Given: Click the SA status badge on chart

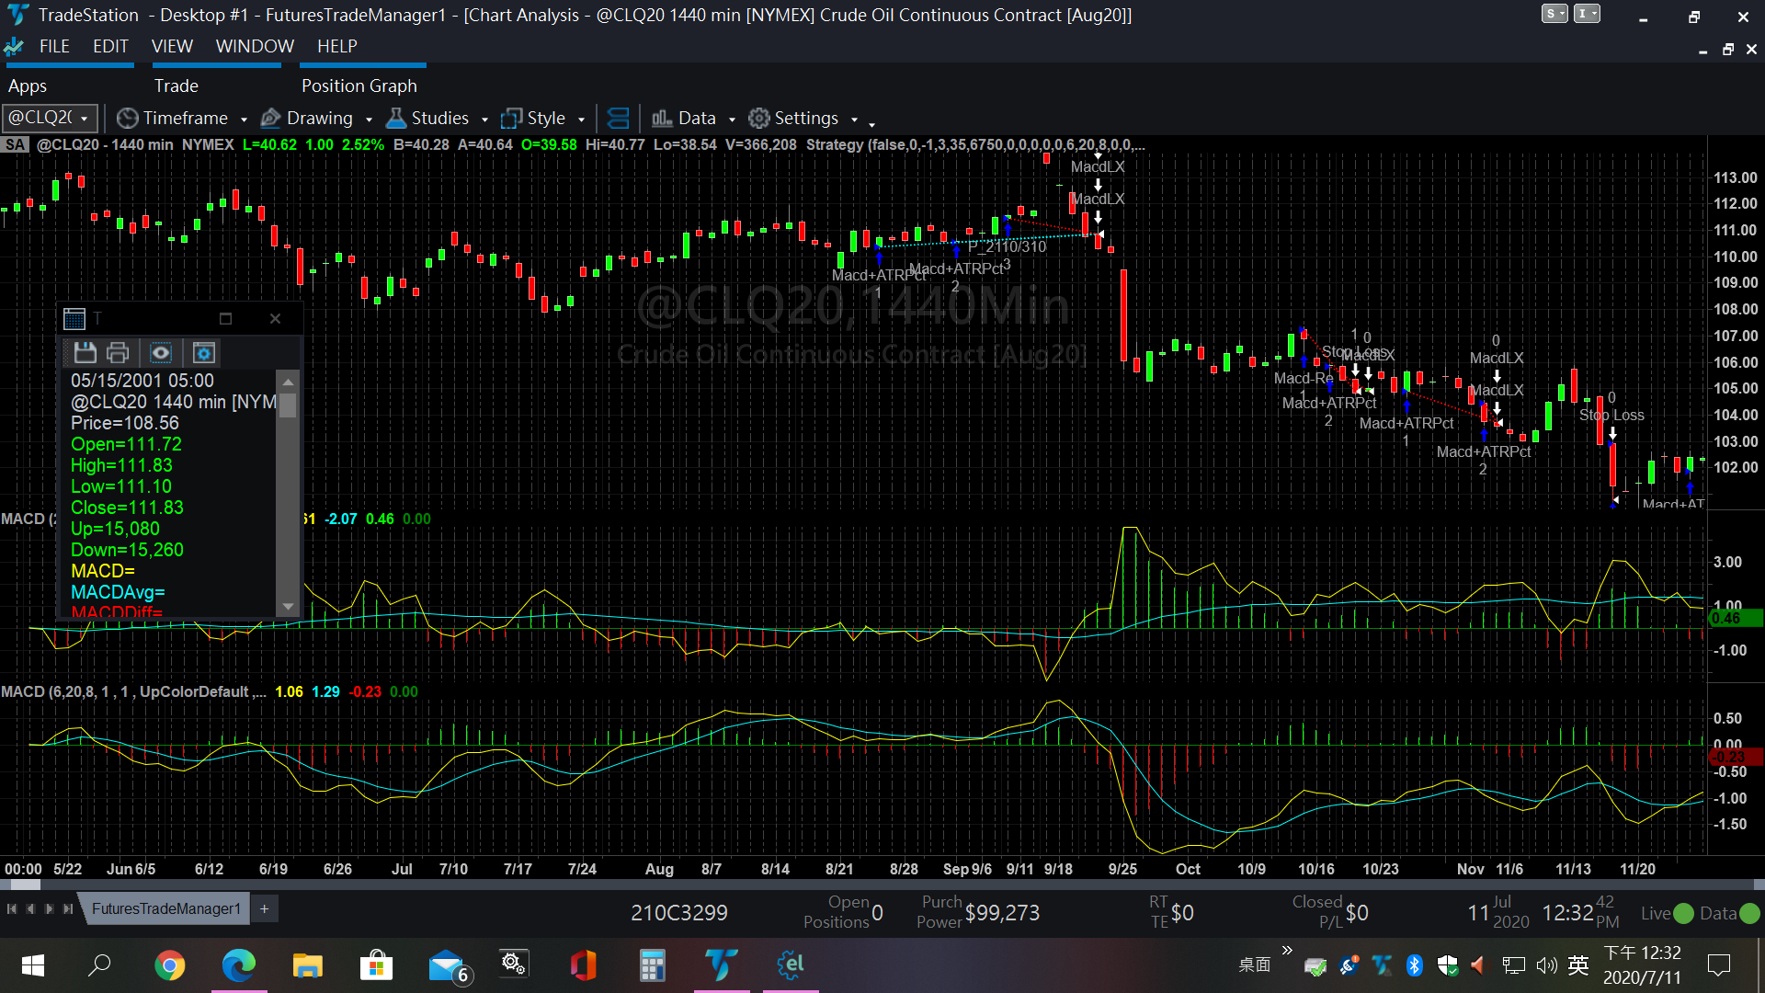Looking at the screenshot, I should click(15, 144).
